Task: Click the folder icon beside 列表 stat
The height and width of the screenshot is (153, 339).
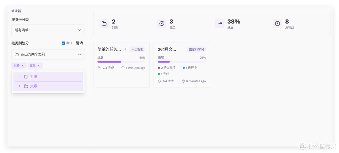Action: pos(104,24)
